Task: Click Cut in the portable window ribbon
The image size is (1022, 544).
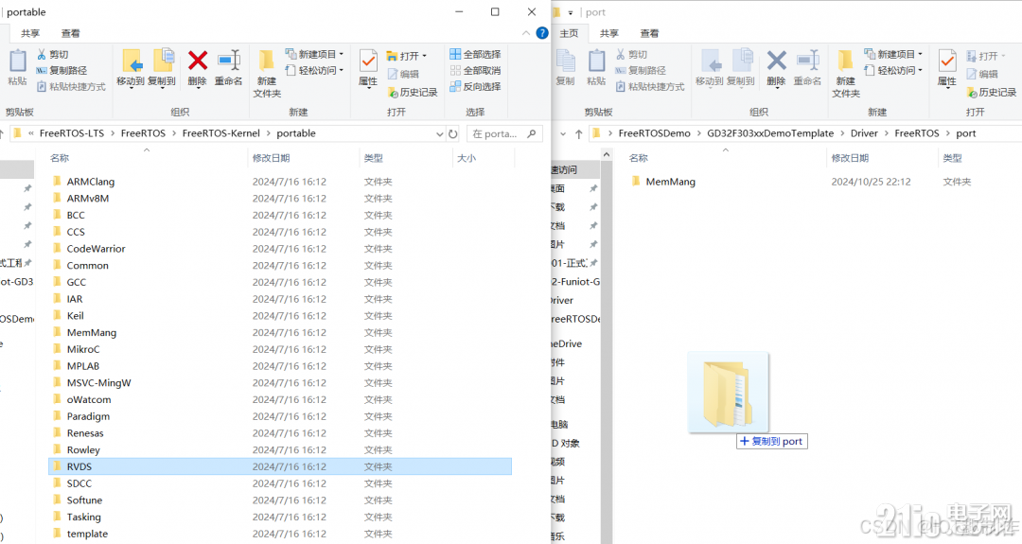Action: tap(53, 54)
